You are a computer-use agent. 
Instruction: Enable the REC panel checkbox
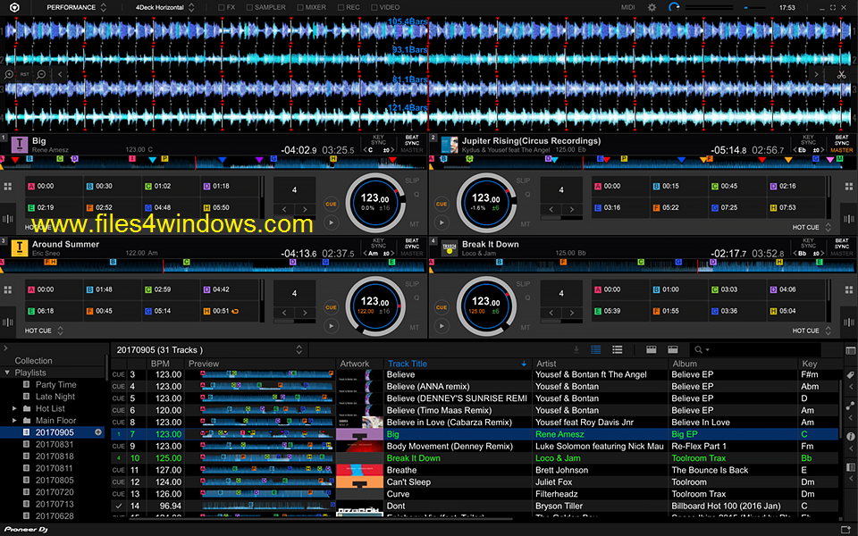click(x=341, y=8)
